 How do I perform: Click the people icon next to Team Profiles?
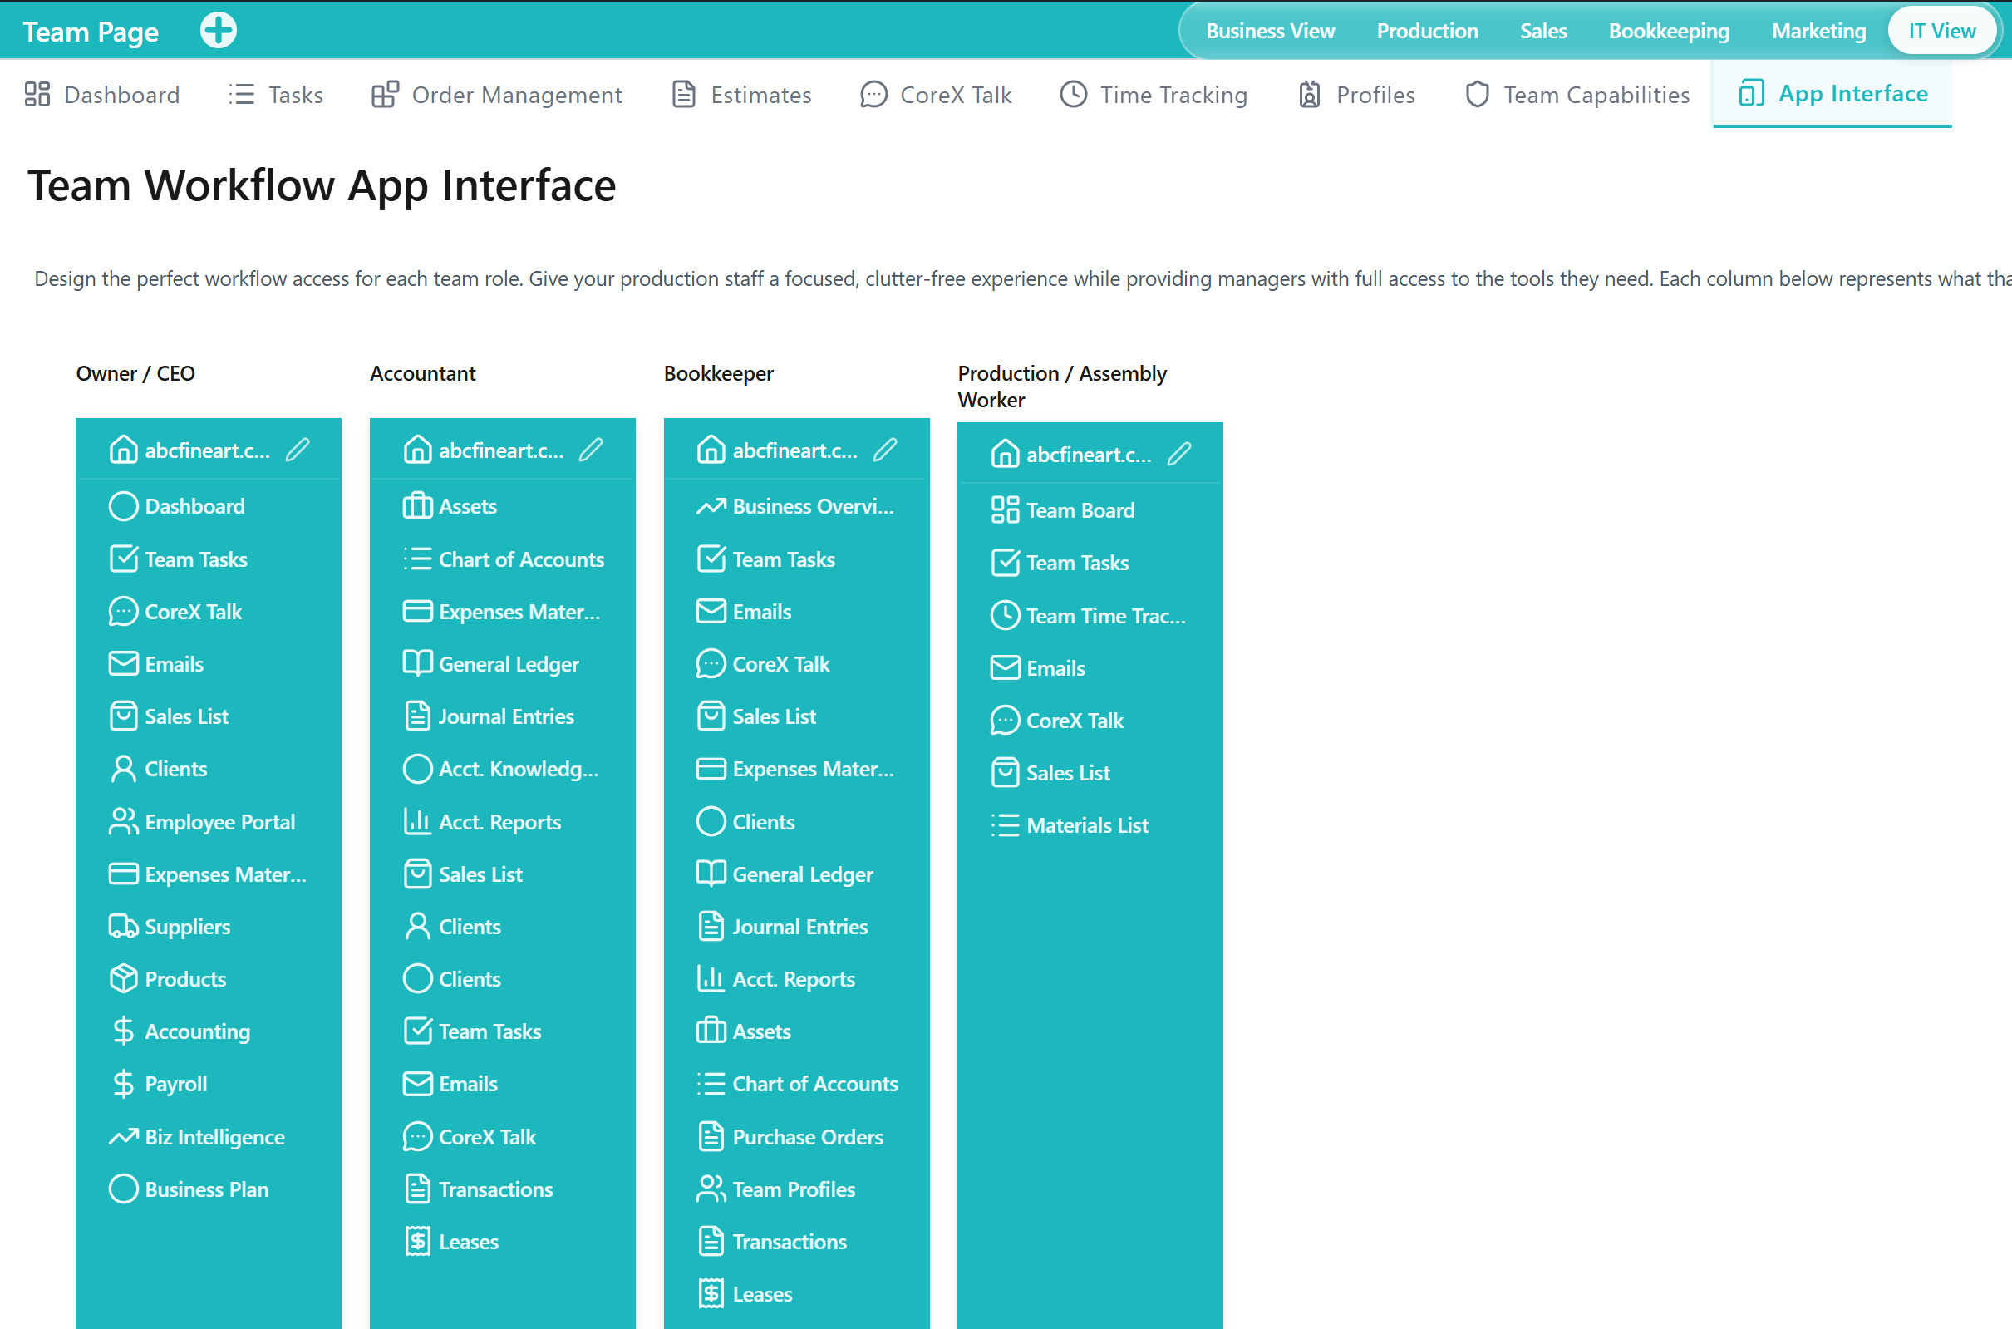tap(711, 1189)
